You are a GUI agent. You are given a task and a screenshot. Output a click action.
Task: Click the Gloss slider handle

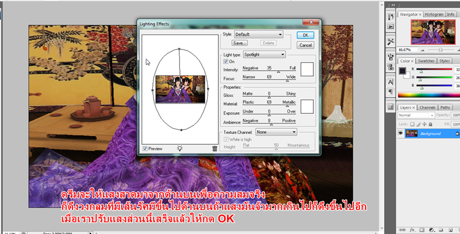(x=269, y=97)
